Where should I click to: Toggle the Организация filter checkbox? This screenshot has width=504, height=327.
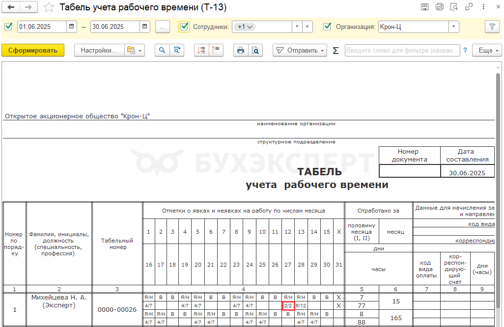pyautogui.click(x=327, y=27)
